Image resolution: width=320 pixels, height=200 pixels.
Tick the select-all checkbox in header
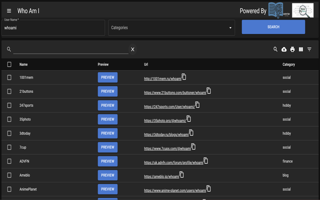[x=9, y=64]
